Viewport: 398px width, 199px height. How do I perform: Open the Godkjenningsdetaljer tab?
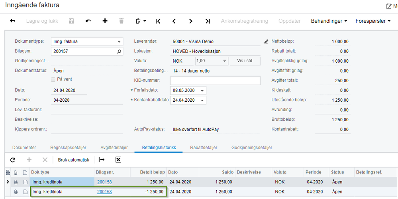(x=252, y=148)
